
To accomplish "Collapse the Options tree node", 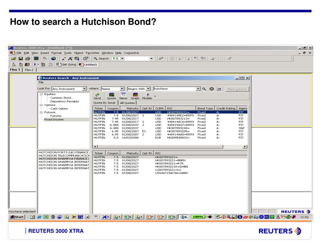I will pyautogui.click(x=41, y=105).
